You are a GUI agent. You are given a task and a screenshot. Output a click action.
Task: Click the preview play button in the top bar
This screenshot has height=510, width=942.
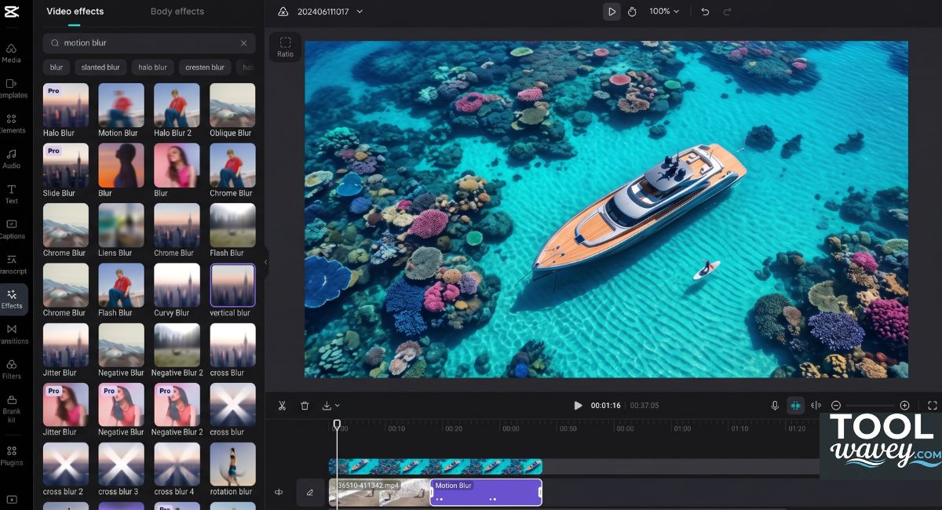611,12
